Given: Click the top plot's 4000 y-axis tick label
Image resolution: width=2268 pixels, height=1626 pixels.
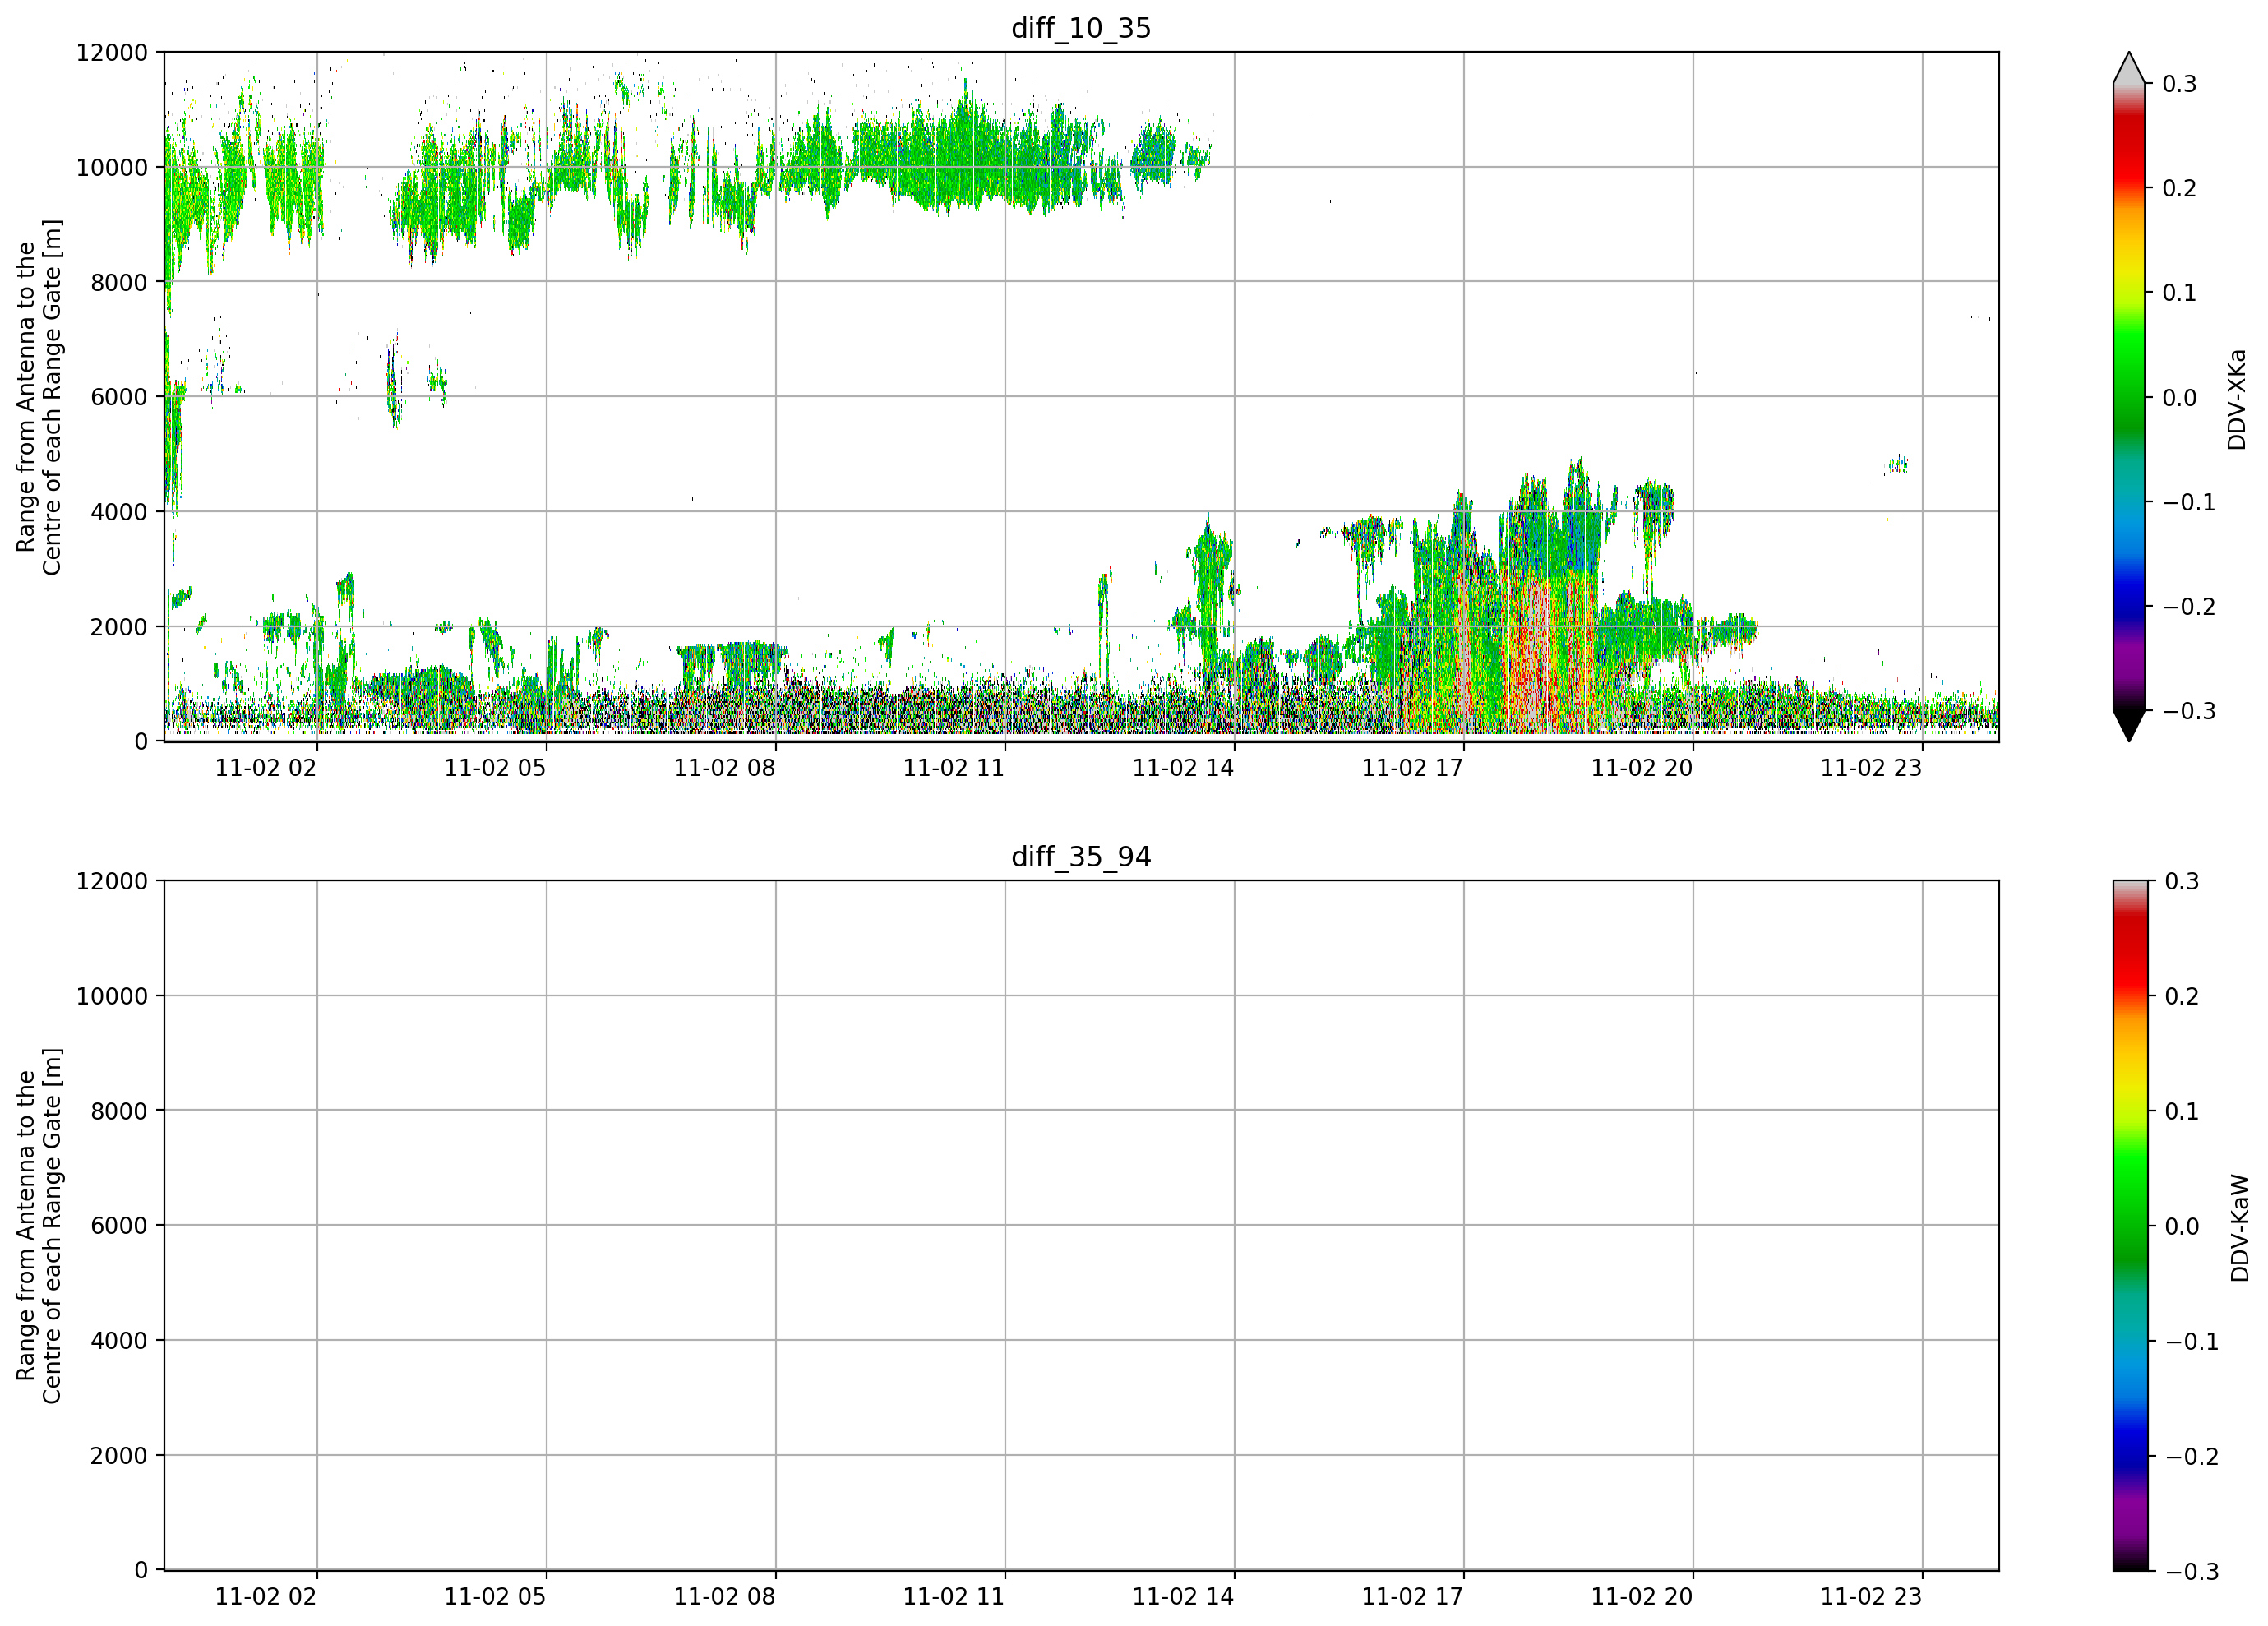Looking at the screenshot, I should [119, 512].
